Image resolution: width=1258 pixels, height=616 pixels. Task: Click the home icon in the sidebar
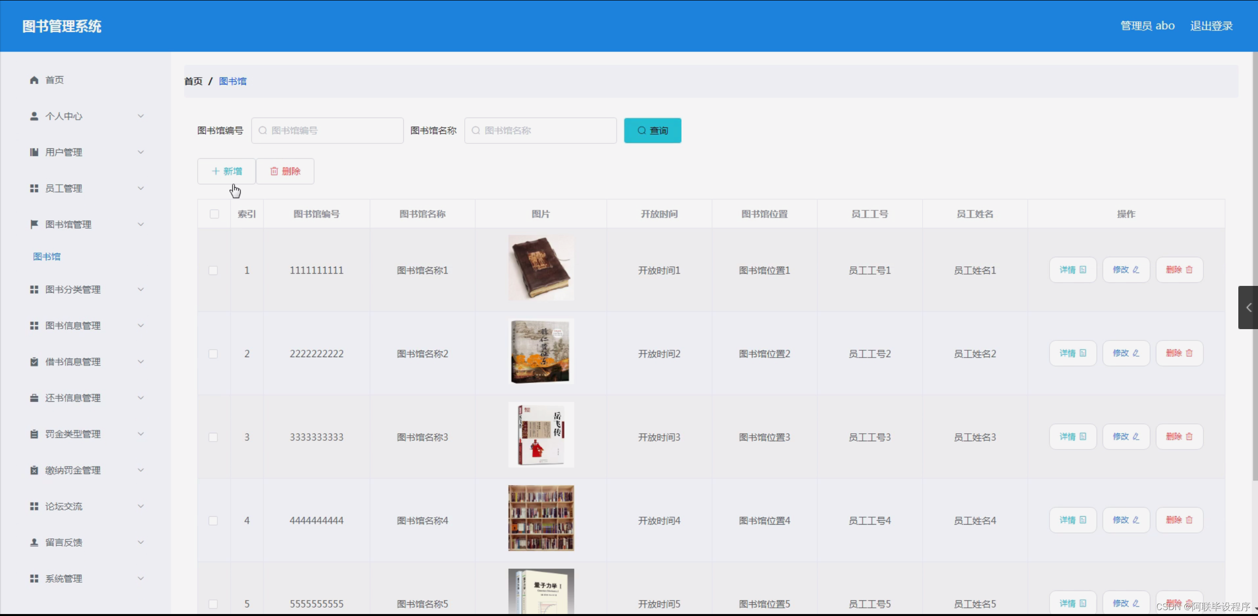[x=34, y=80]
